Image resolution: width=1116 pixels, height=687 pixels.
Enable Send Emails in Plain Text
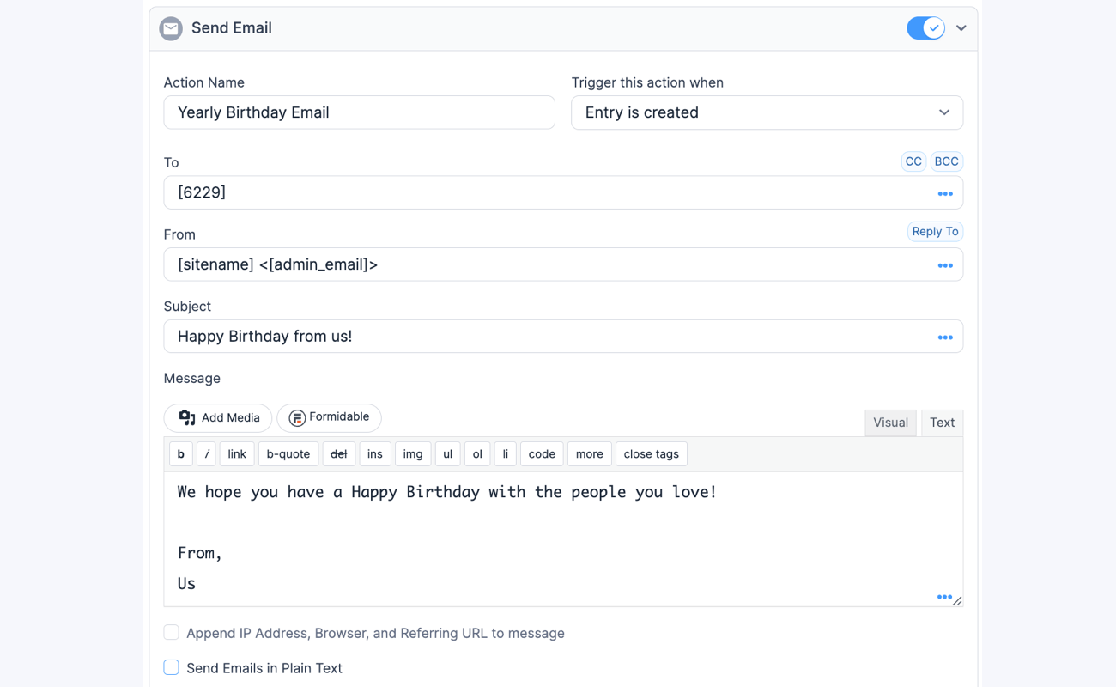point(171,667)
